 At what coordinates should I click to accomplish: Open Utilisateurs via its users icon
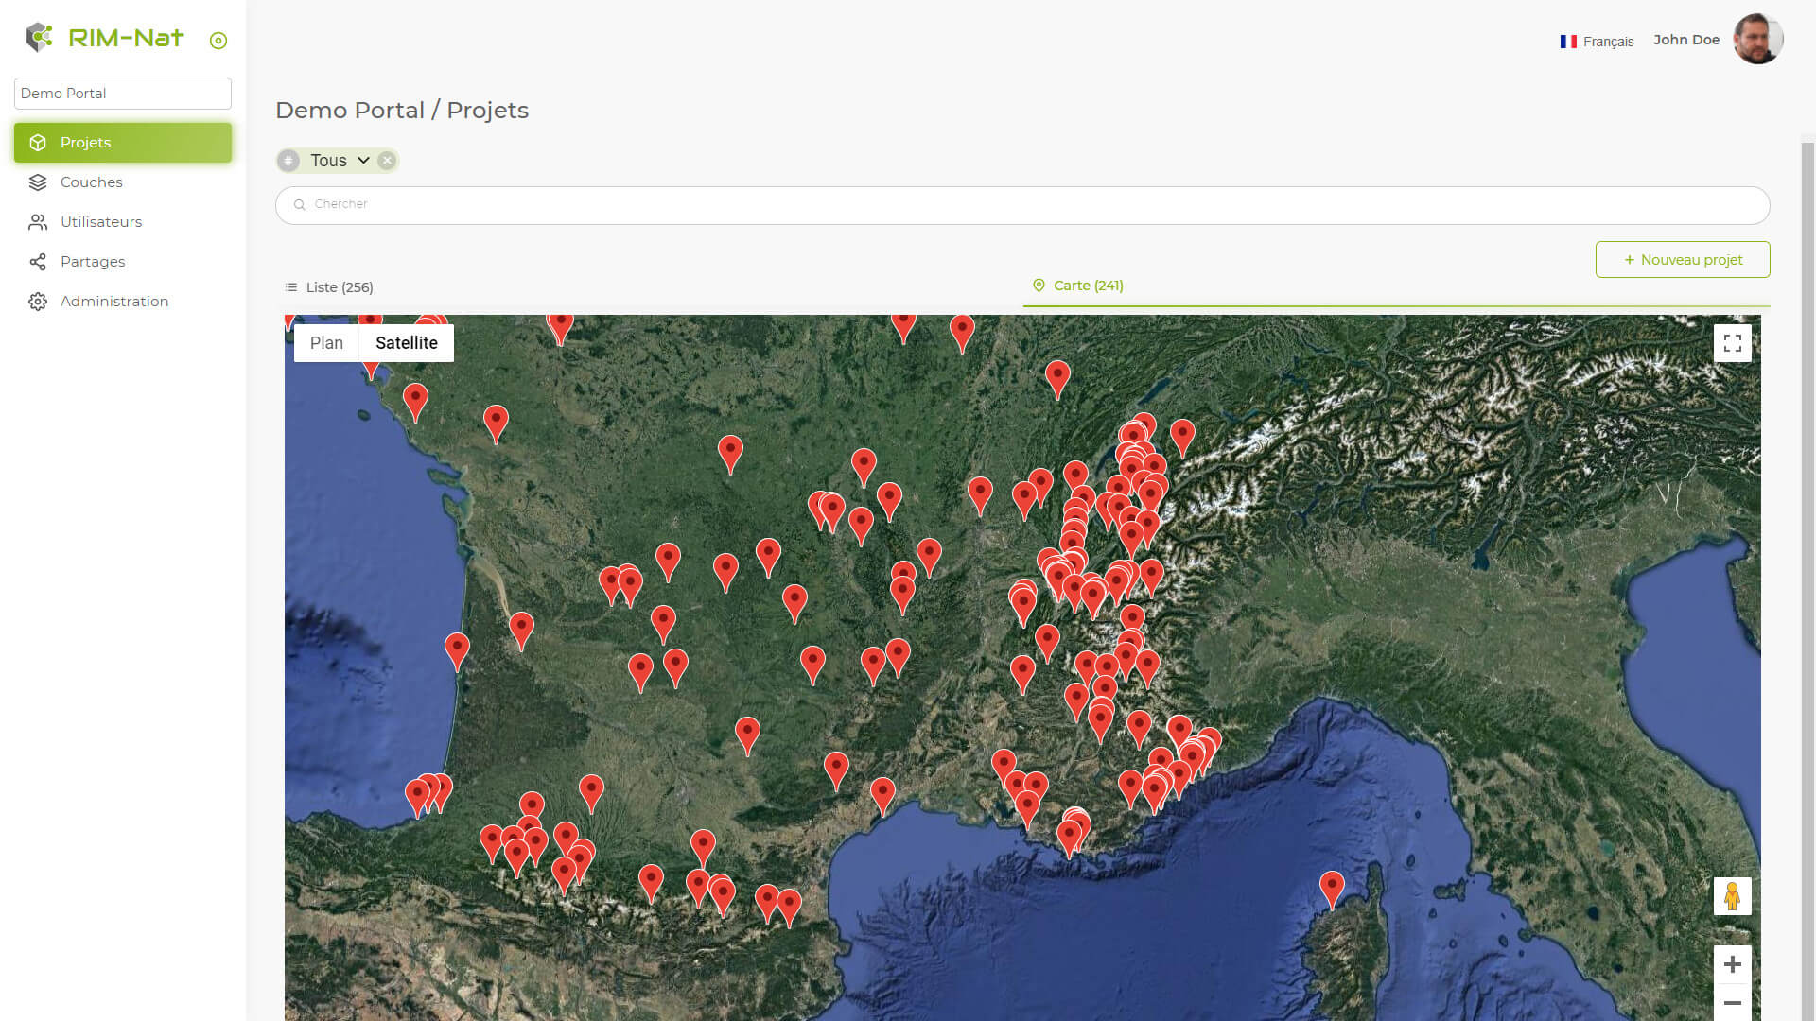tap(38, 222)
